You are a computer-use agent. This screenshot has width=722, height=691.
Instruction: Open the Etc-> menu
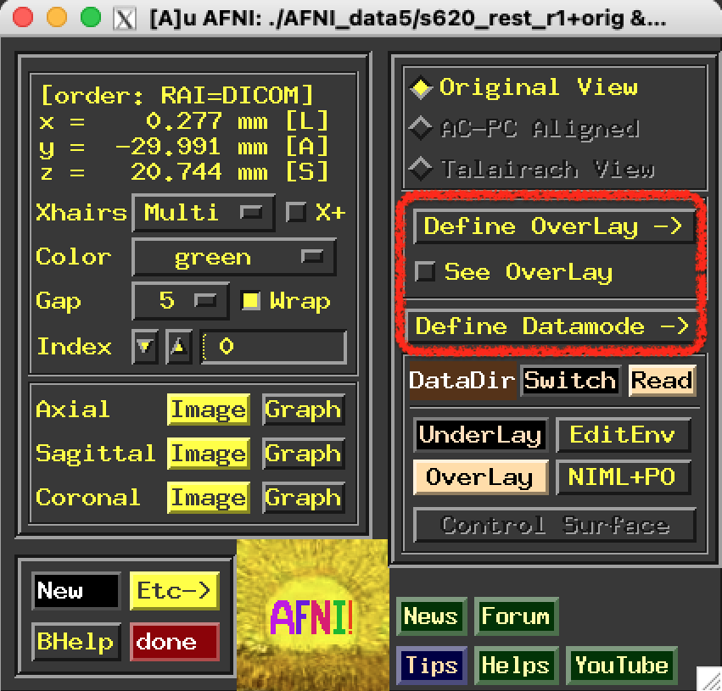pyautogui.click(x=173, y=591)
